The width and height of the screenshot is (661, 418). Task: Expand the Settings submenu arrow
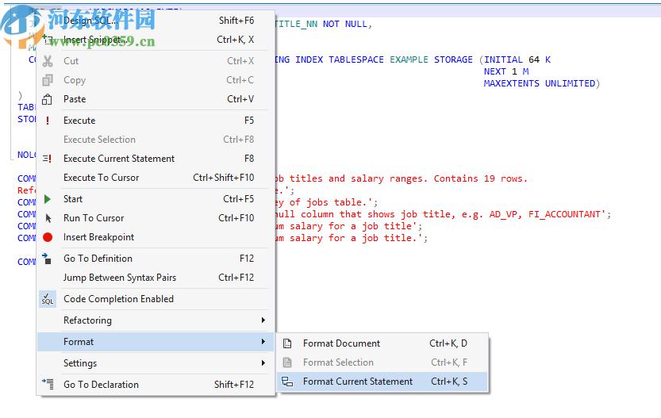tap(263, 362)
